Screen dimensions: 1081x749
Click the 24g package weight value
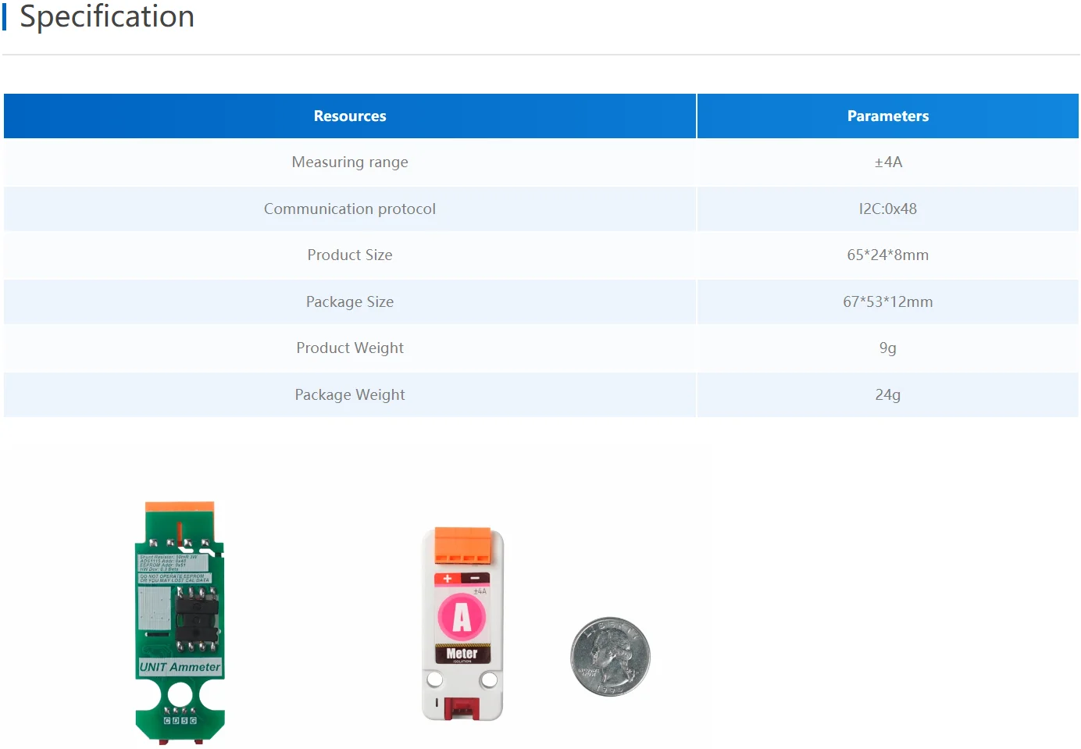click(887, 395)
